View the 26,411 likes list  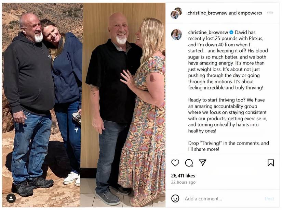pyautogui.click(x=183, y=176)
